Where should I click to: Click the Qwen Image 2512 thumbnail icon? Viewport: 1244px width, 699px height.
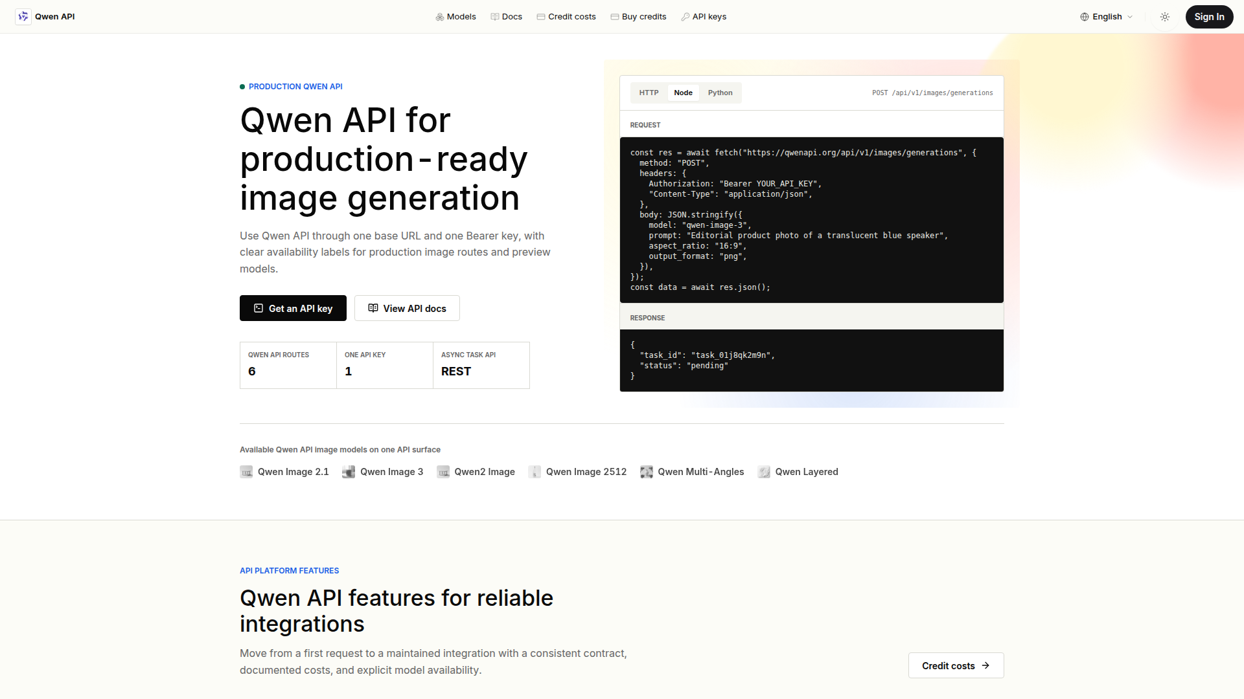click(535, 472)
